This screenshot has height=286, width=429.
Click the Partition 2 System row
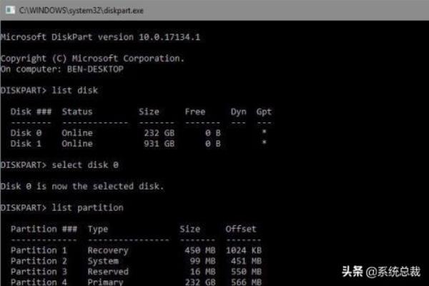[137, 261]
